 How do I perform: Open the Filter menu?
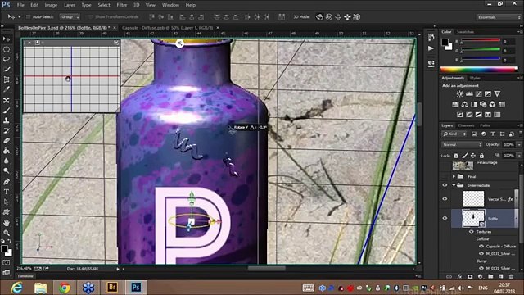click(122, 5)
